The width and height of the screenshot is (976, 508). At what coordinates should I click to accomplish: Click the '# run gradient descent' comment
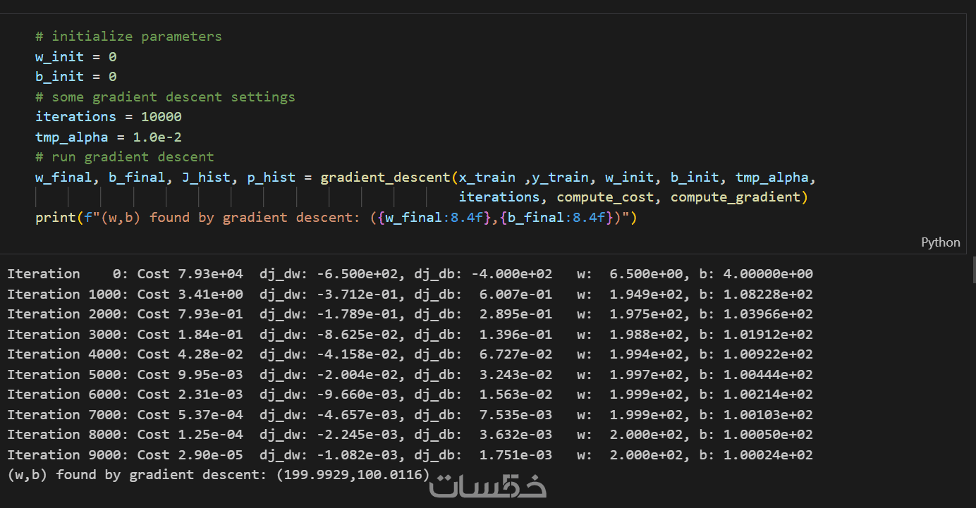coord(124,156)
